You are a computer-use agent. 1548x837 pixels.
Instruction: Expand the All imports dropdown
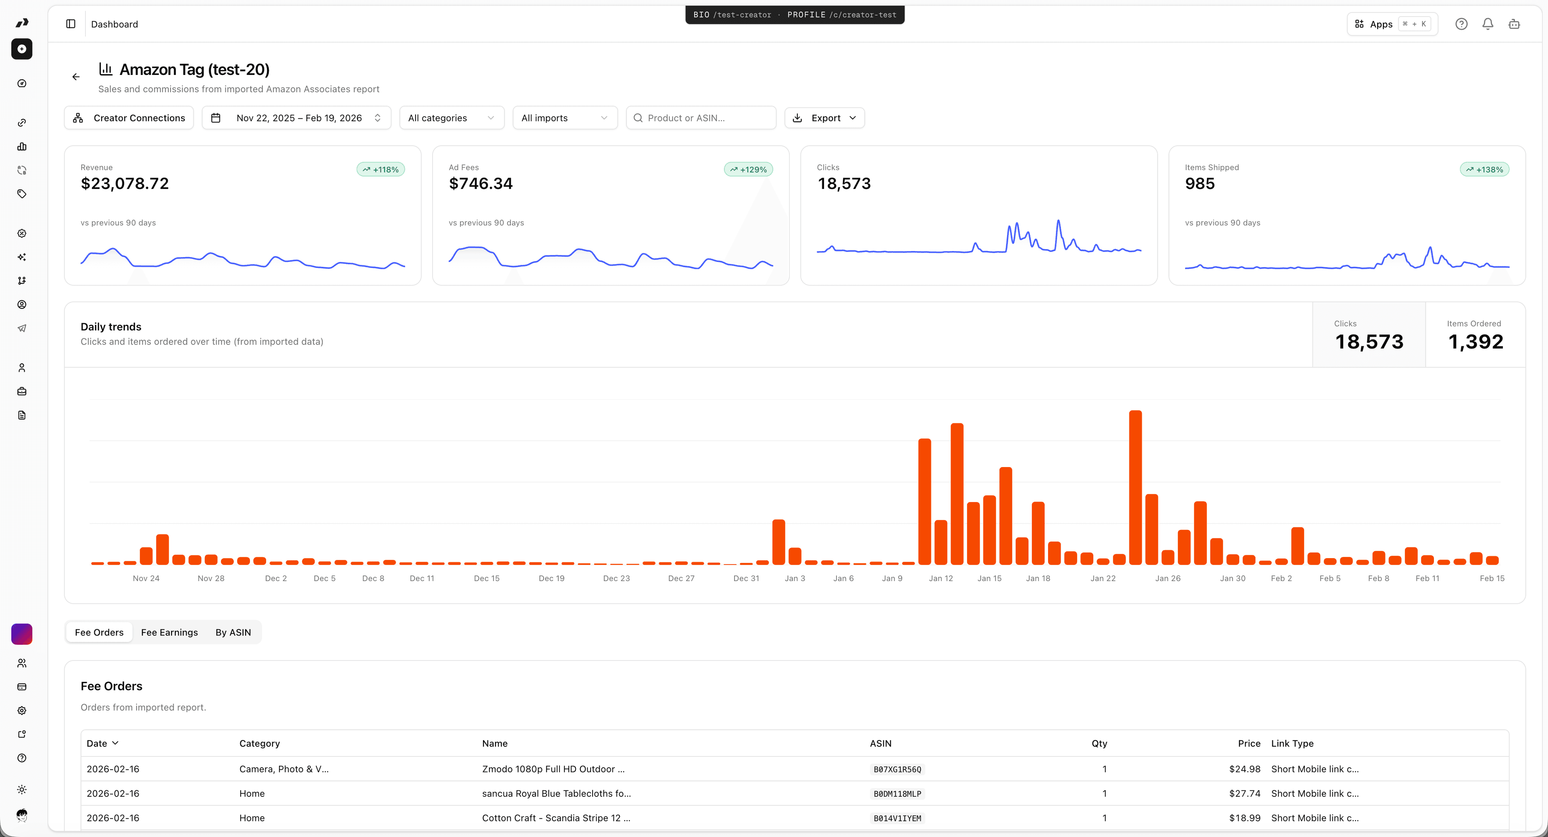[564, 118]
